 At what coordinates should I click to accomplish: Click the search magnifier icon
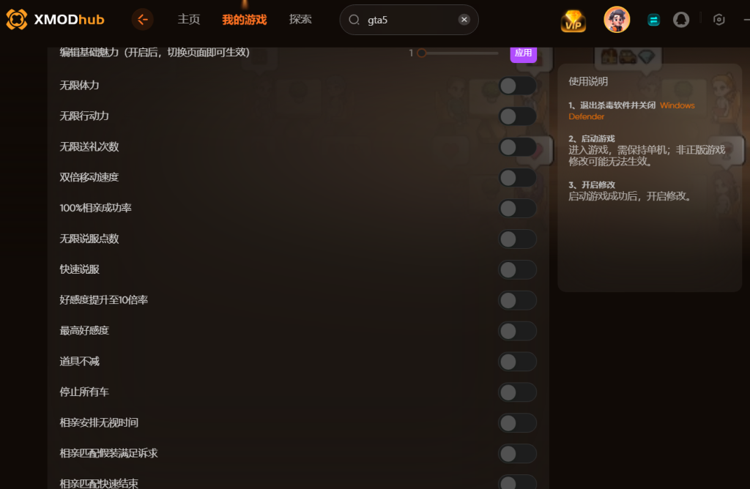354,20
